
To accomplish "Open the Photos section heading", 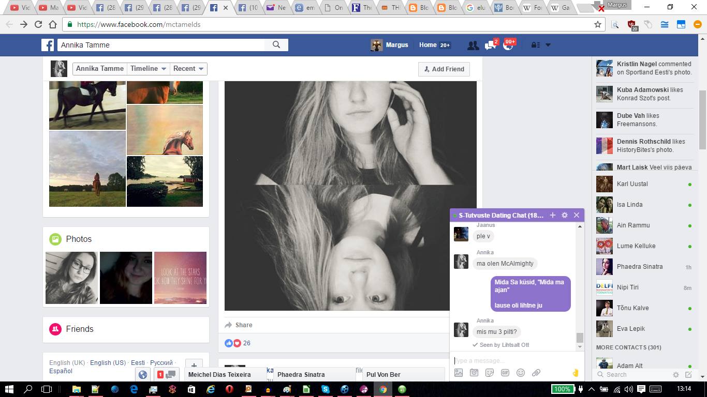I will 79,239.
